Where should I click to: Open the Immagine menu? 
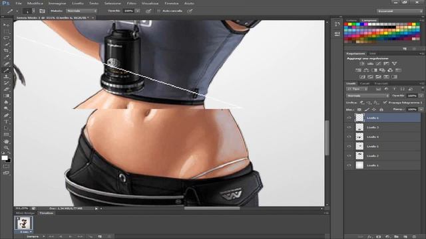point(57,3)
